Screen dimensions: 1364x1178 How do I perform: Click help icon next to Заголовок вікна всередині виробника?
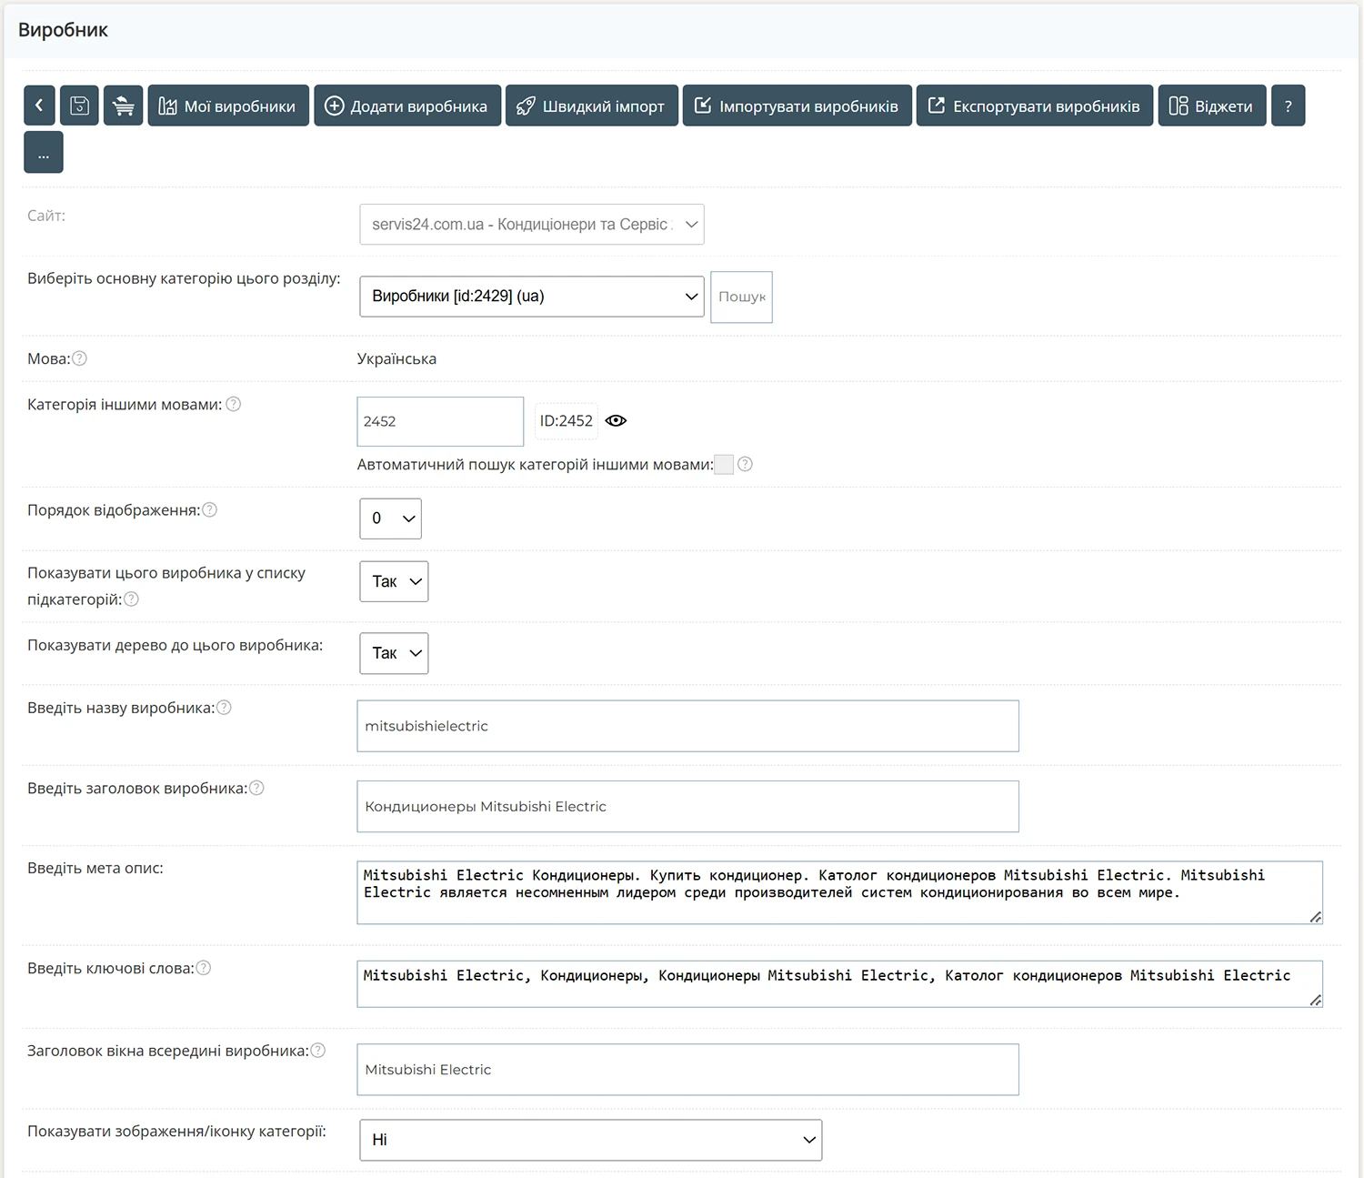tap(318, 1050)
